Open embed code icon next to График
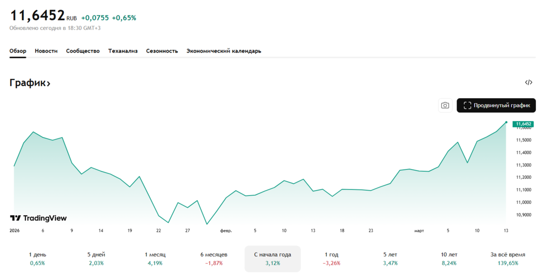The image size is (545, 277). pos(529,83)
